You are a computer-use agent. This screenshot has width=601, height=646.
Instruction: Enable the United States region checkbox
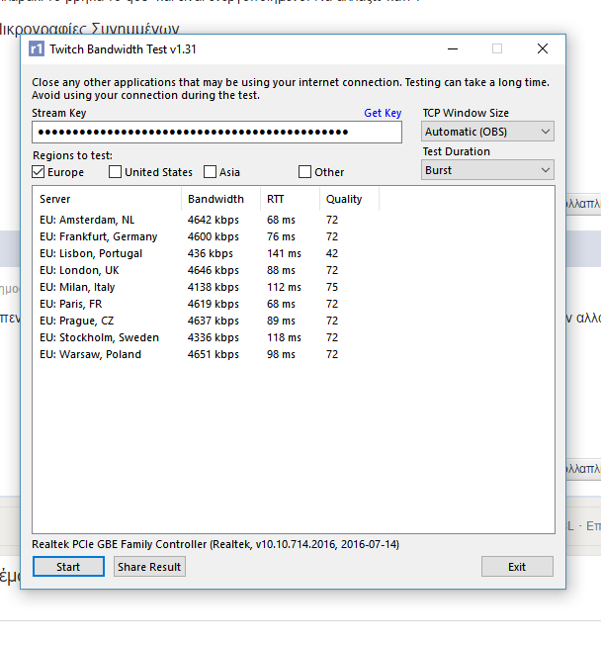tap(115, 172)
